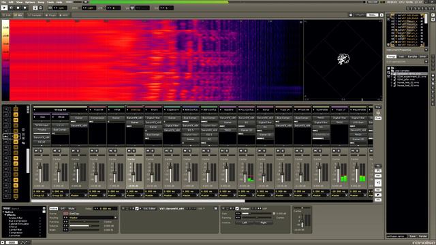Click the waveform icon in the bottom status bar
Screen dimensions: 436x245
[25, 242]
